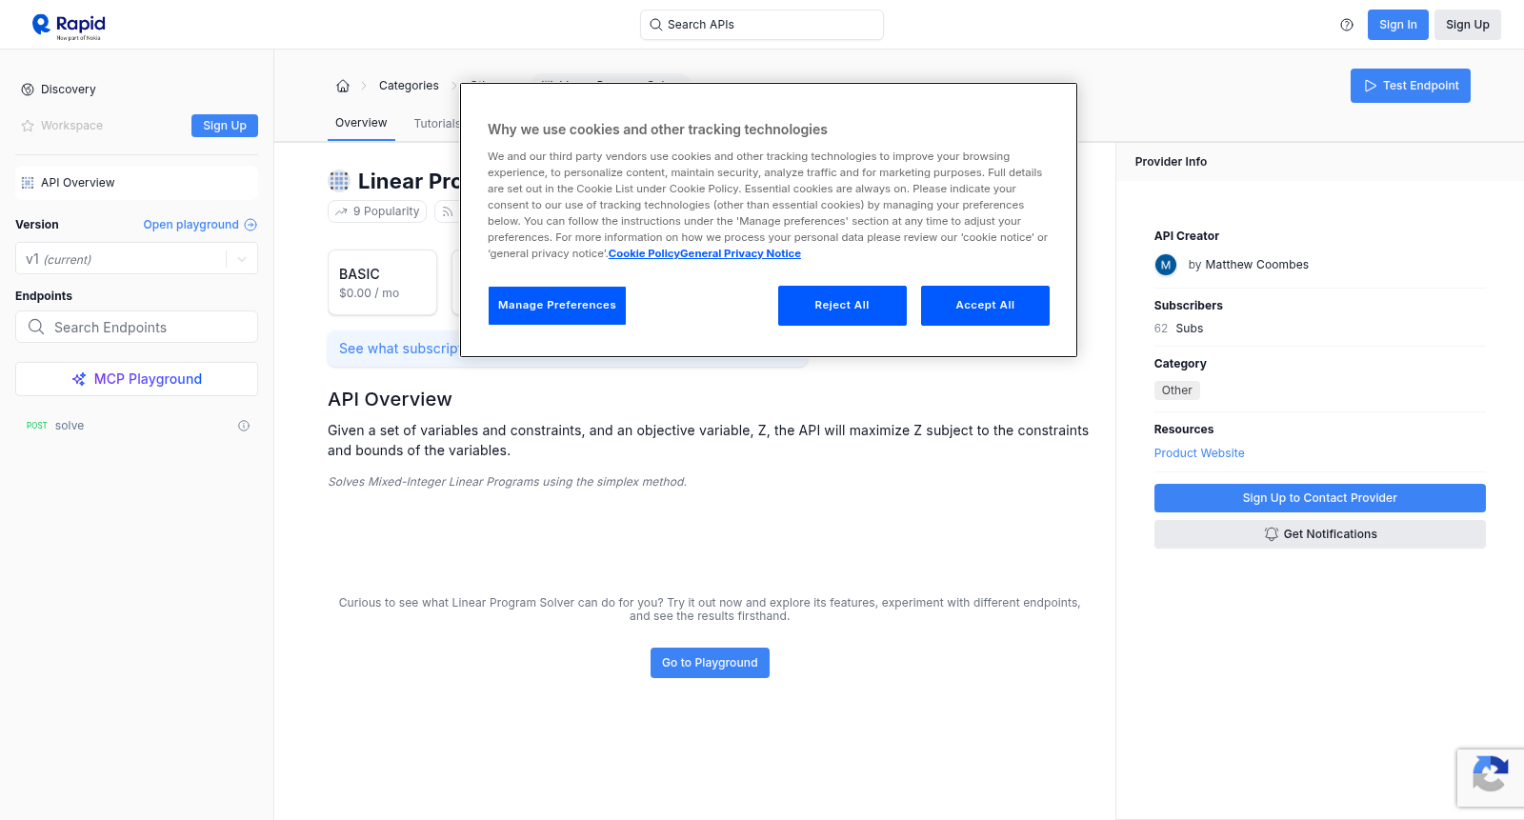Open the Tutorials tab
The width and height of the screenshot is (1524, 820).
[x=437, y=124]
